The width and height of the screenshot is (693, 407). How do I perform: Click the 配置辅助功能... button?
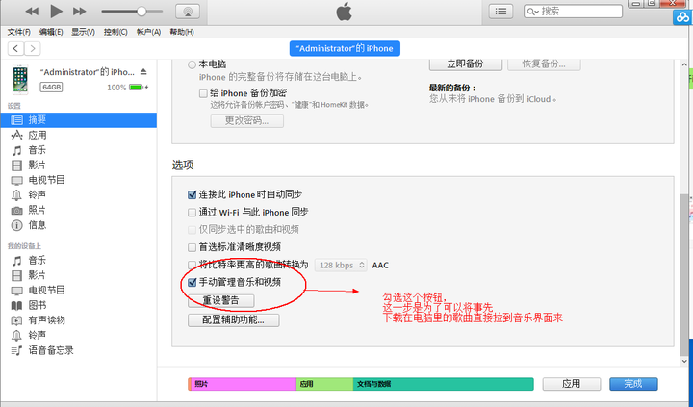[233, 320]
